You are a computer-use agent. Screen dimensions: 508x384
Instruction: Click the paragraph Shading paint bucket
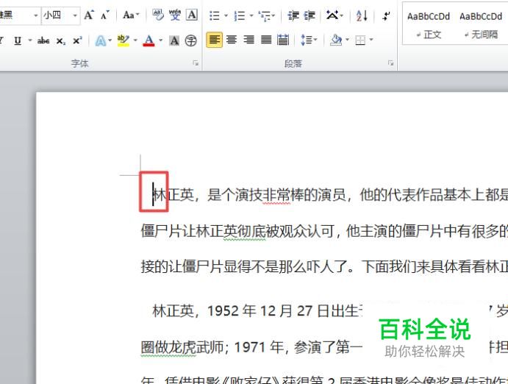coord(336,40)
